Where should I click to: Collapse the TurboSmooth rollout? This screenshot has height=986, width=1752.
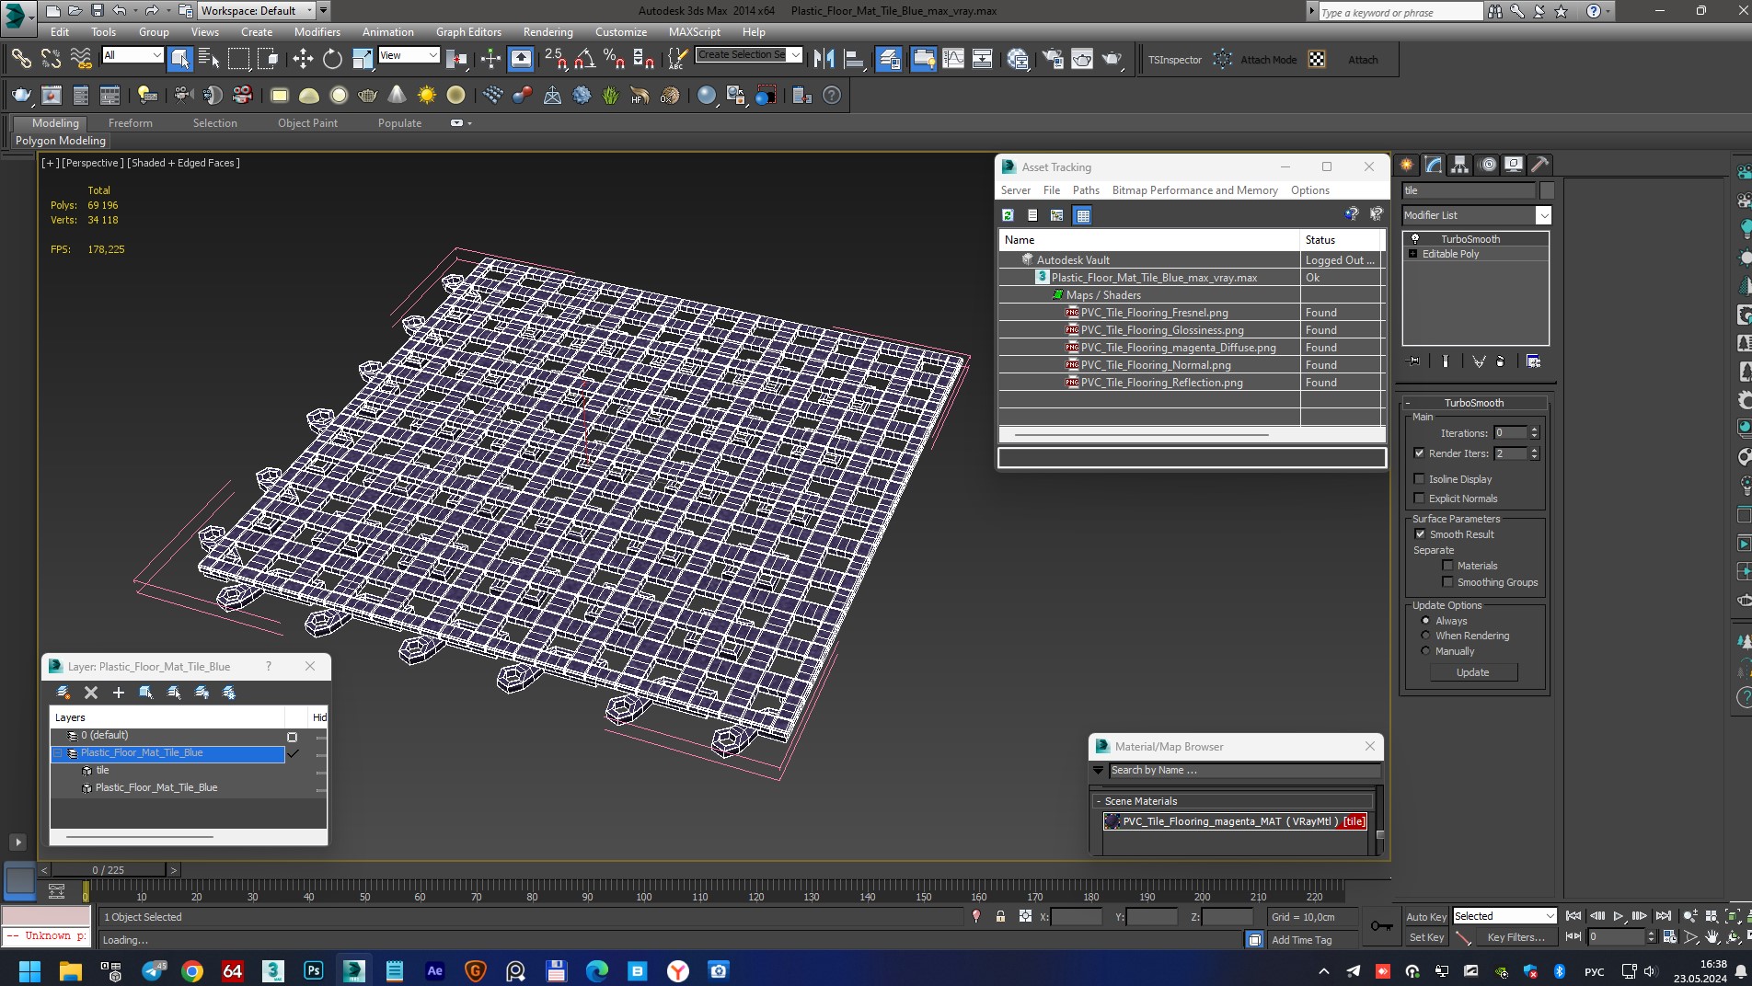[1474, 403]
